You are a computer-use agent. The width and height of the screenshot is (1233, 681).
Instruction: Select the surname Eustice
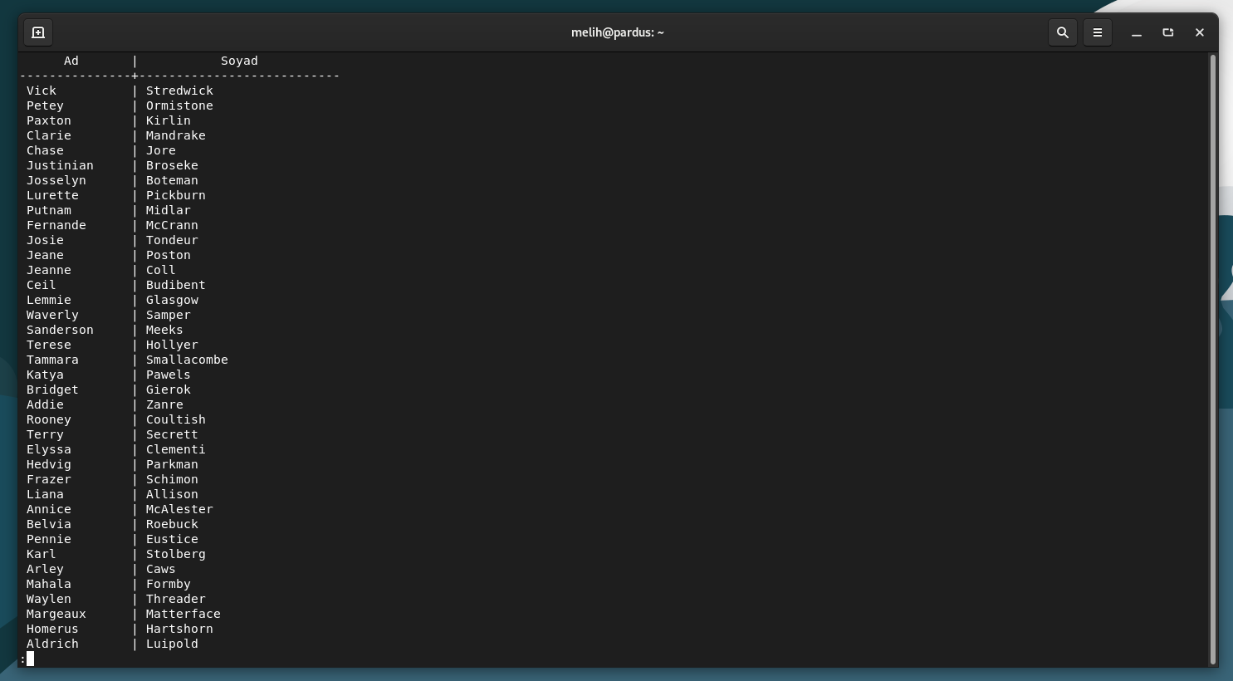click(x=172, y=539)
